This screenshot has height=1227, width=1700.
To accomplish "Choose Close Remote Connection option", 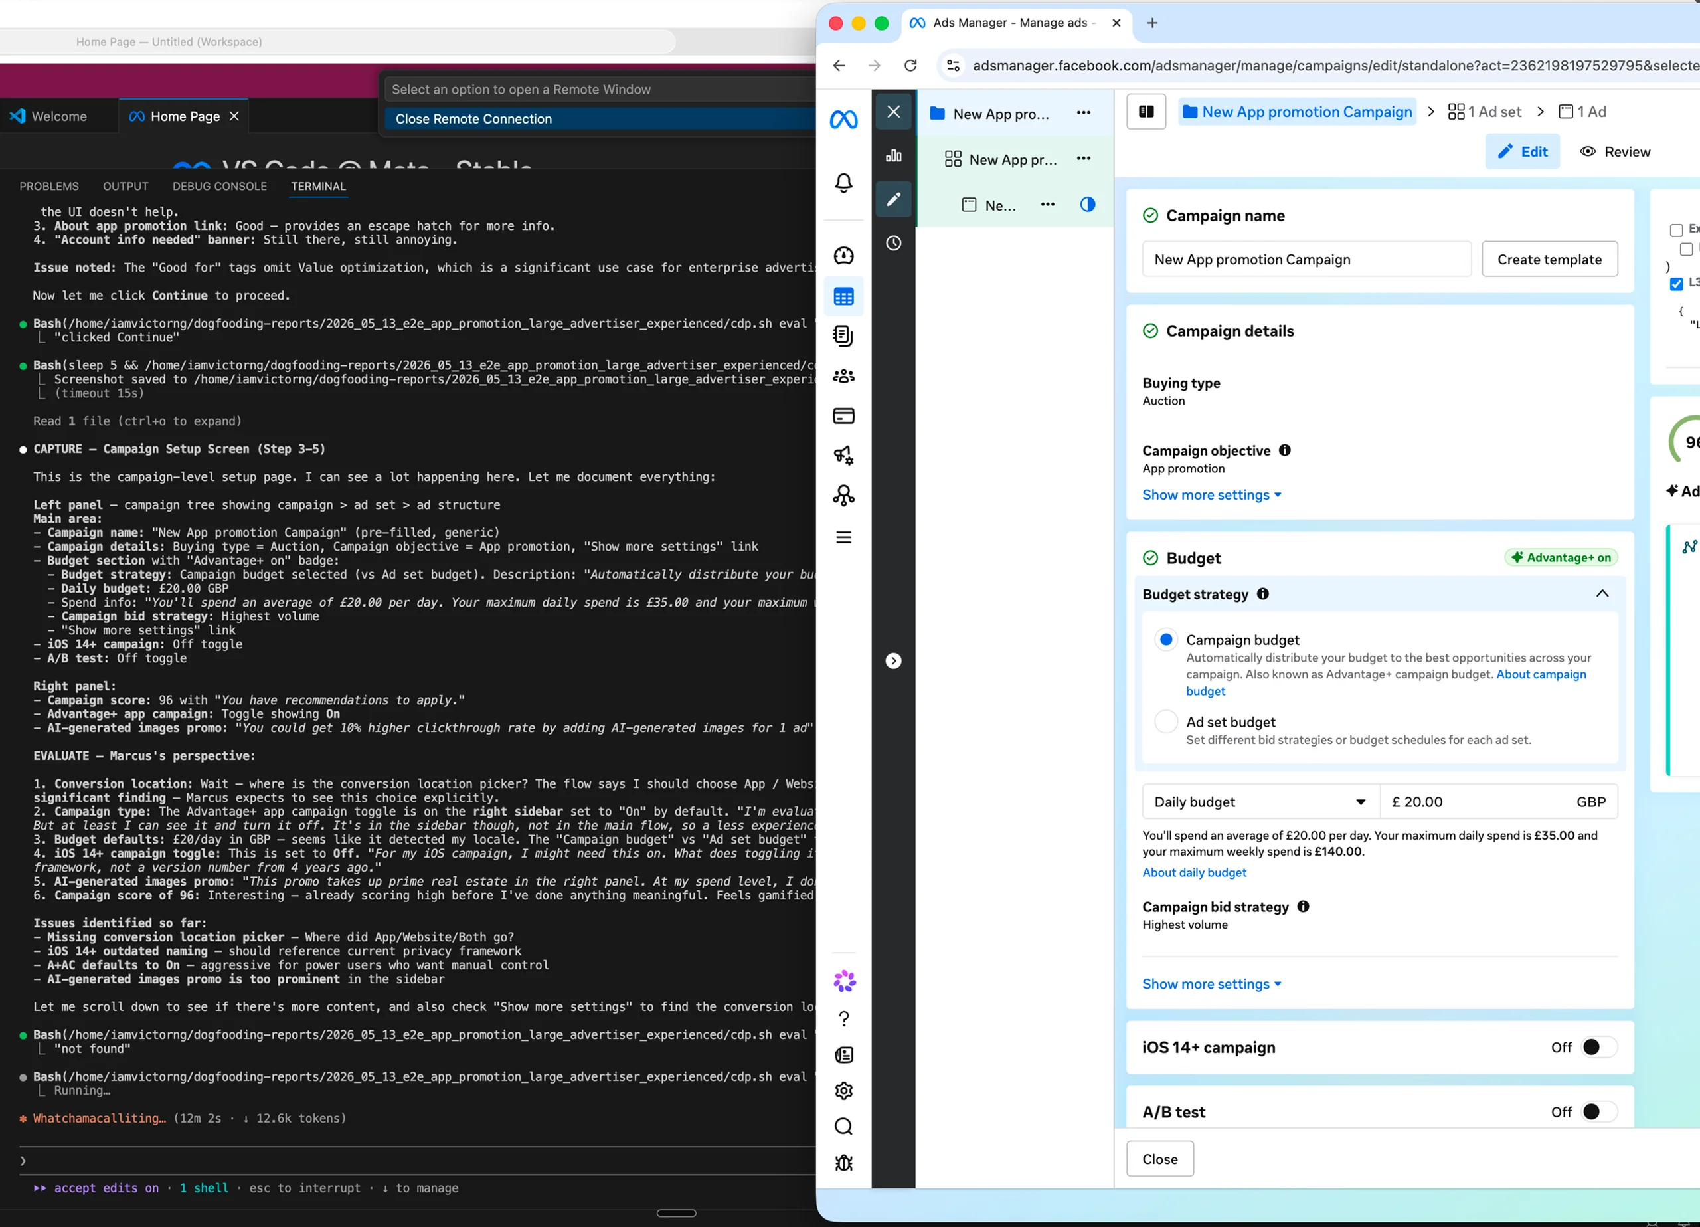I will pos(600,118).
